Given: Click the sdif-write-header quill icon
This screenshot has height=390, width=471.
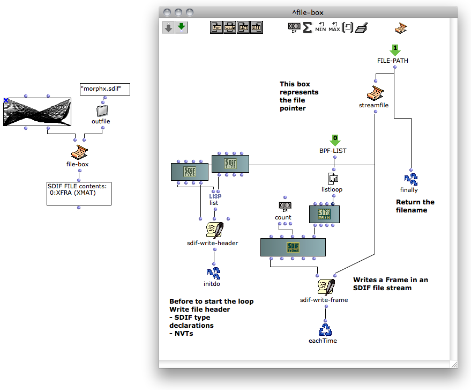Looking at the screenshot, I should [x=214, y=230].
